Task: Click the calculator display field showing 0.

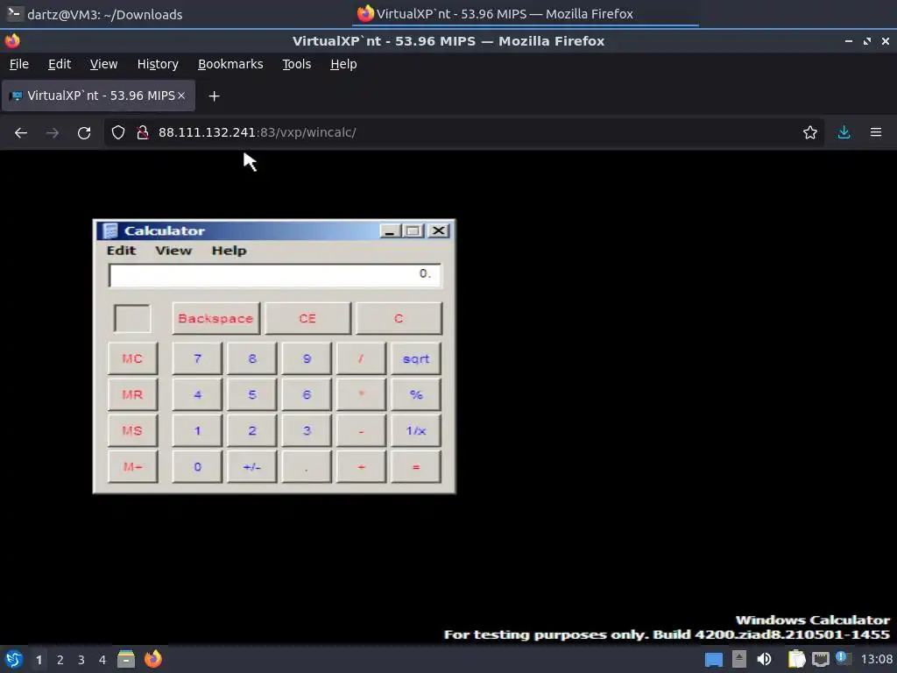Action: coord(274,274)
